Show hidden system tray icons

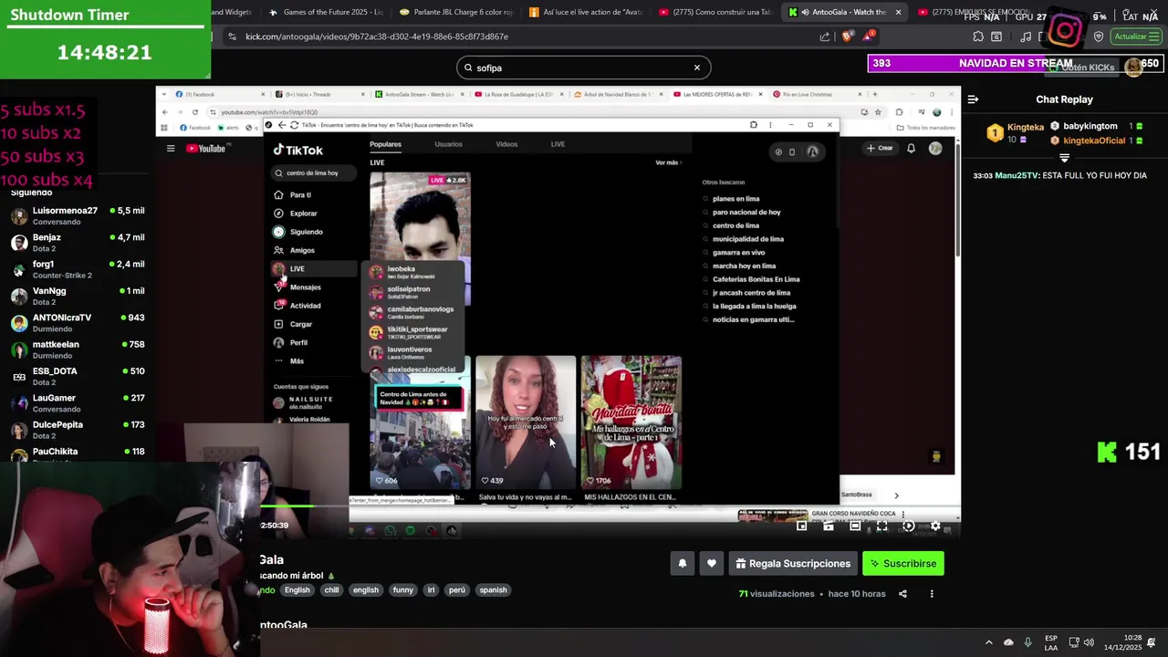988,642
